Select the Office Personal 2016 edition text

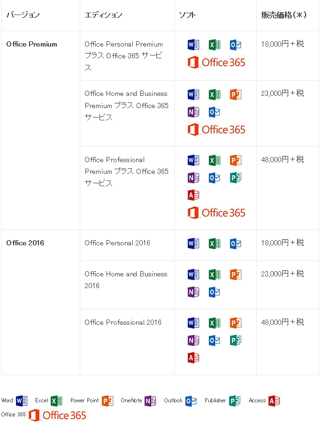[117, 243]
